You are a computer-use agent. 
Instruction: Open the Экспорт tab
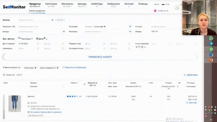point(129,4)
